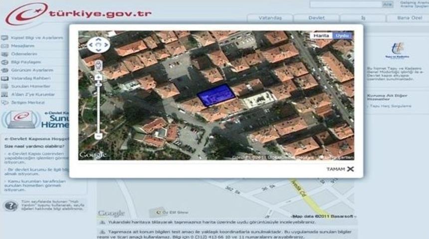Click the map zoom slider handle
The height and width of the screenshot is (239, 429).
(x=98, y=85)
